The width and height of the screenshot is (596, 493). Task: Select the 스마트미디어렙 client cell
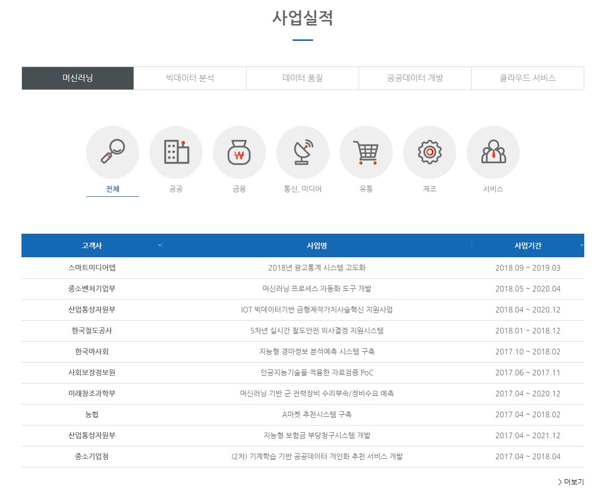pos(92,267)
